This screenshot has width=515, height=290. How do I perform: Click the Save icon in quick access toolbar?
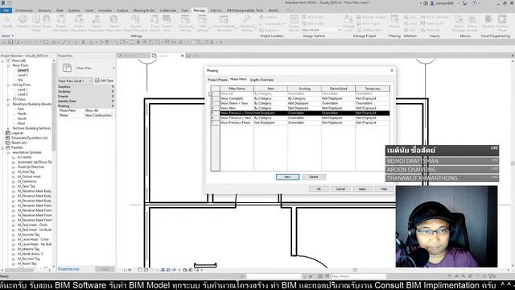coord(10,42)
